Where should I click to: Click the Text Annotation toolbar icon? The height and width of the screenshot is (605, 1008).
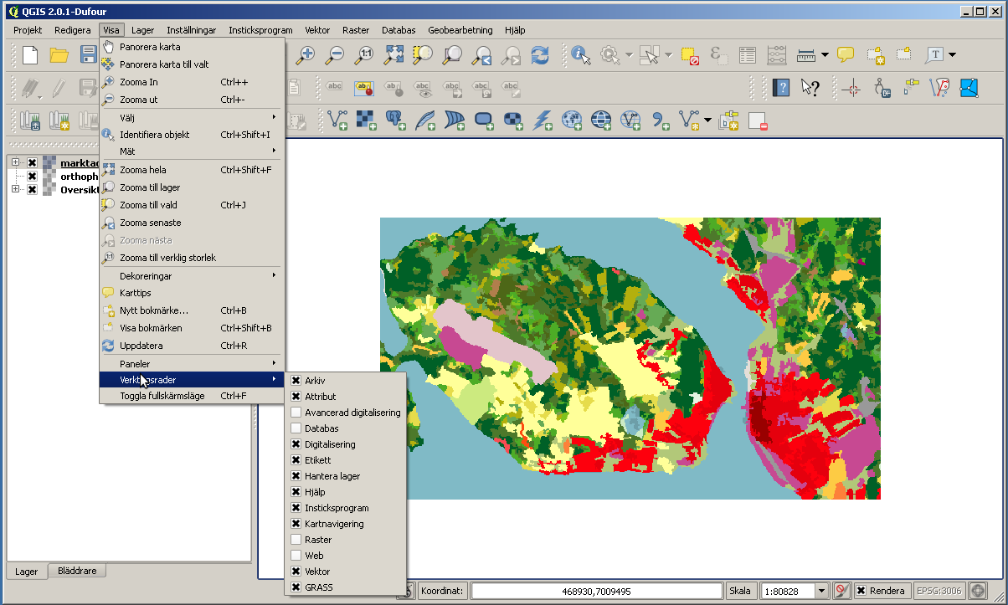(934, 55)
